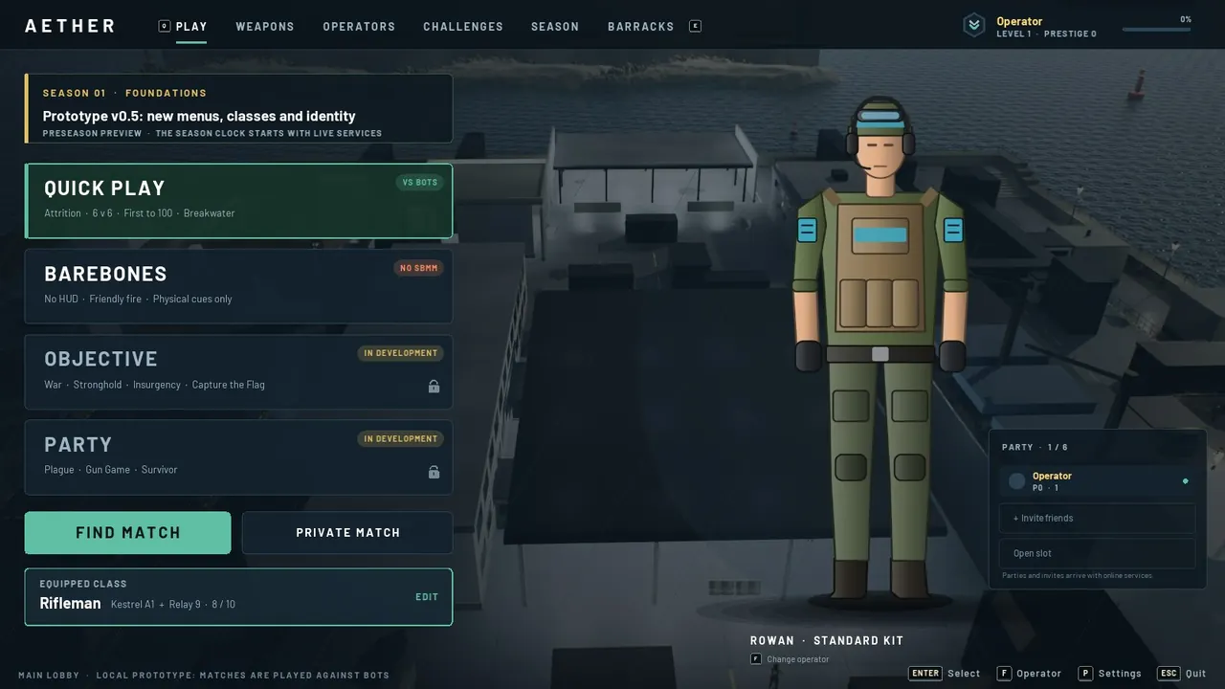Click the P key icon for Settings
This screenshot has width=1225, height=689.
tap(1085, 673)
